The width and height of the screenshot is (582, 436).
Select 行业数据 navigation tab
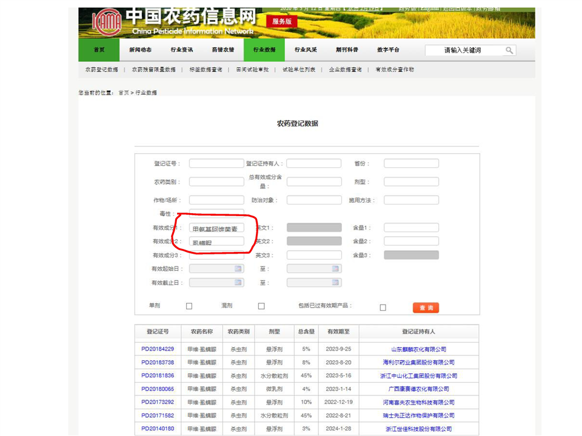264,50
